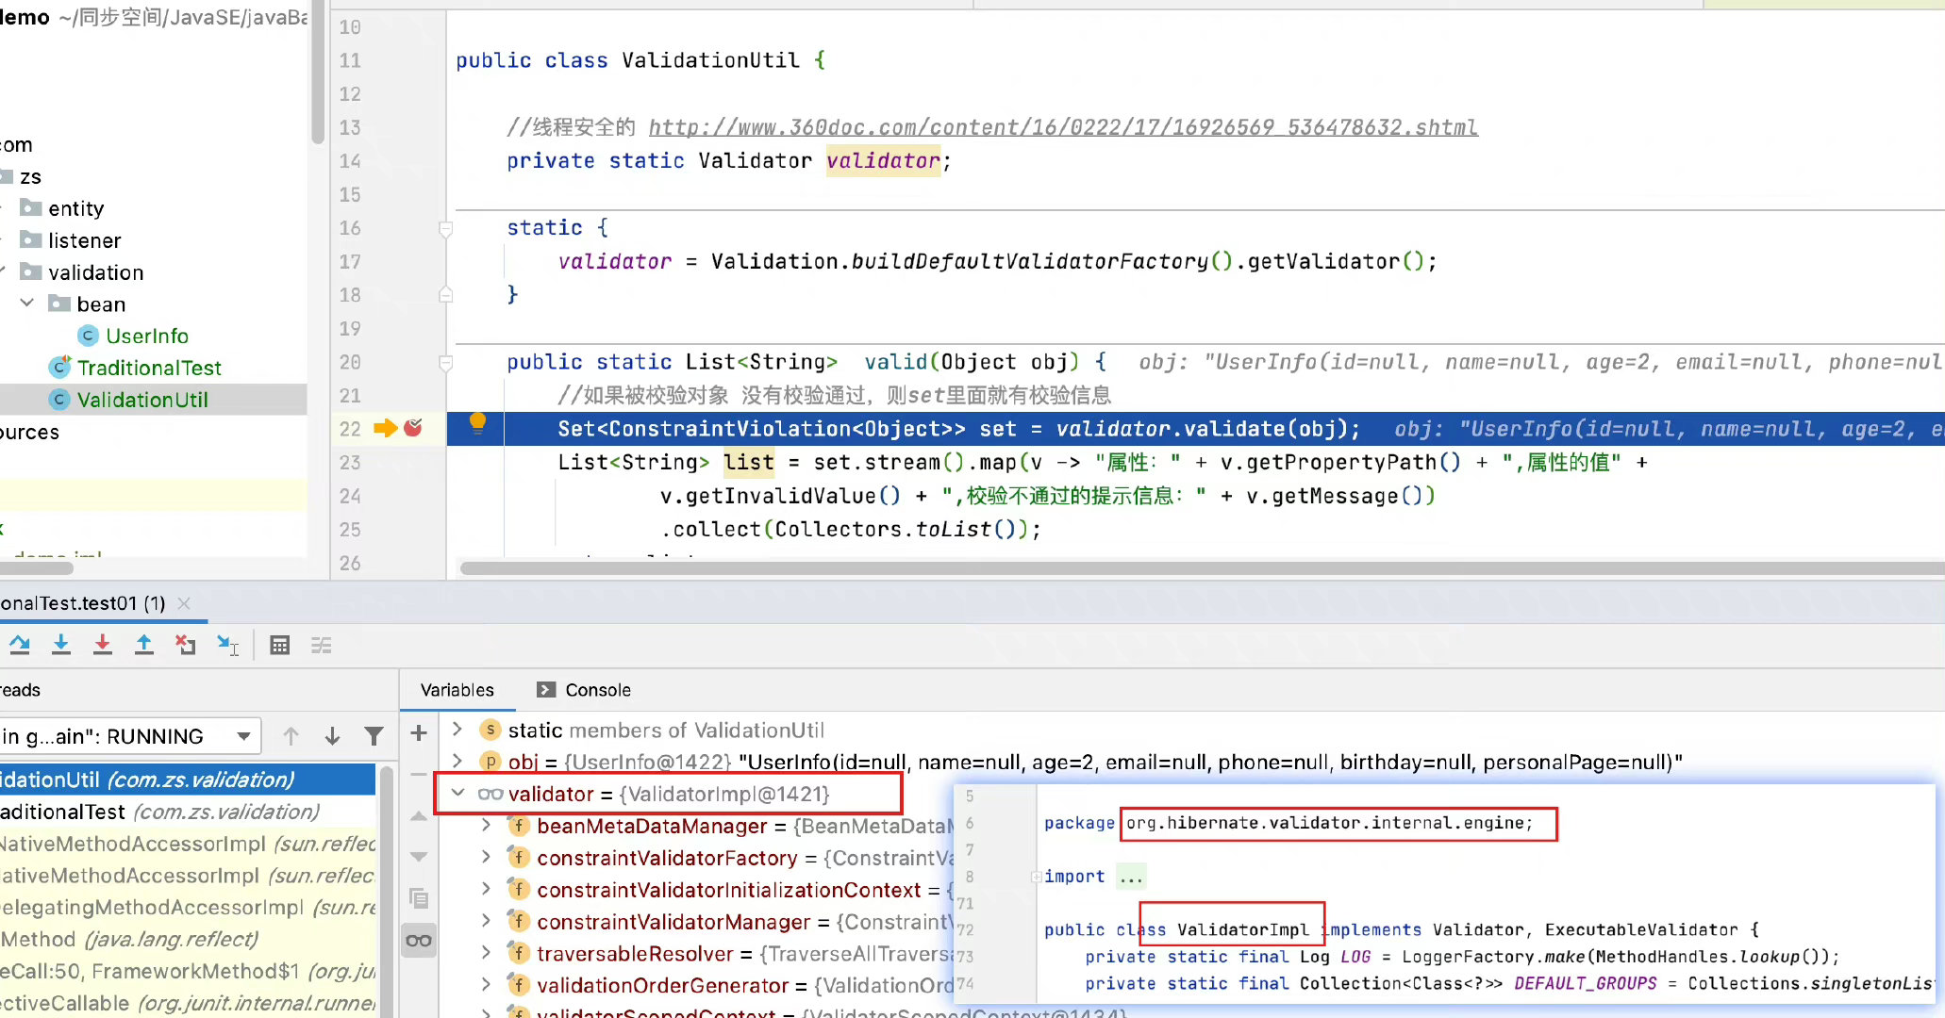Toggle the breakpoint on line 22

click(x=413, y=428)
